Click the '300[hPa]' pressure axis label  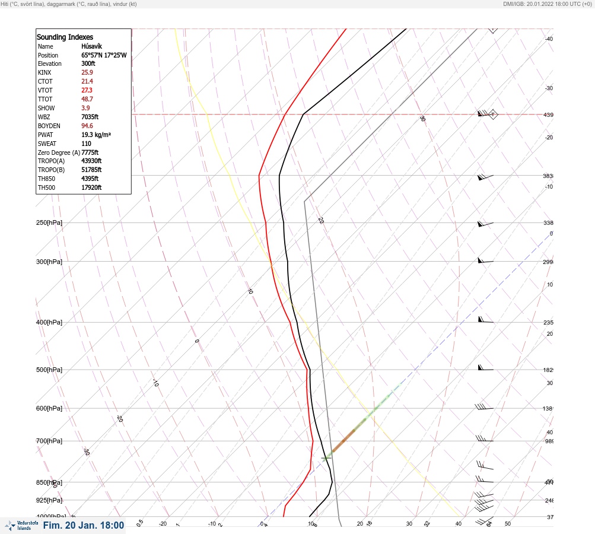[49, 262]
